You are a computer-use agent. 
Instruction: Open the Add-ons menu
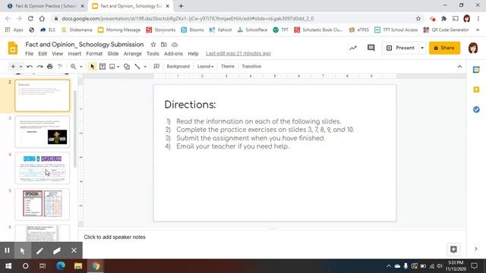pos(173,54)
